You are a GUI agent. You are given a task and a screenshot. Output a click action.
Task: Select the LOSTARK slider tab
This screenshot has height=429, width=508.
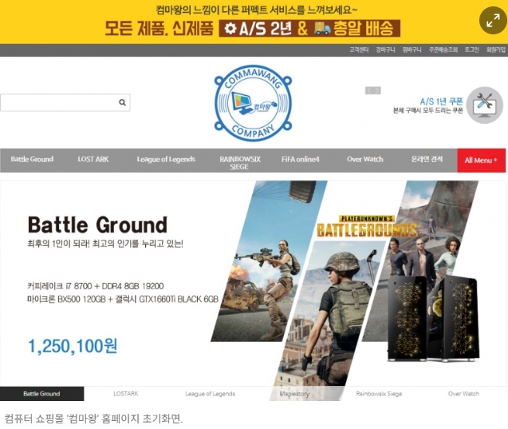point(126,394)
